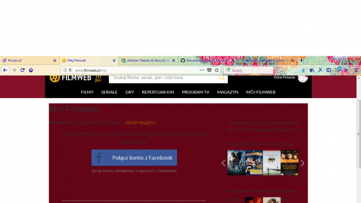The width and height of the screenshot is (361, 203).
Task: Open the Beauty and the Beast poster
Action: pyautogui.click(x=236, y=162)
